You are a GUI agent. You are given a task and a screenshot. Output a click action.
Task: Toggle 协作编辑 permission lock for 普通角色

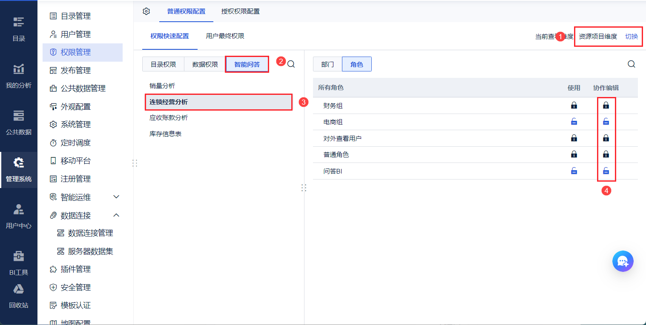606,154
